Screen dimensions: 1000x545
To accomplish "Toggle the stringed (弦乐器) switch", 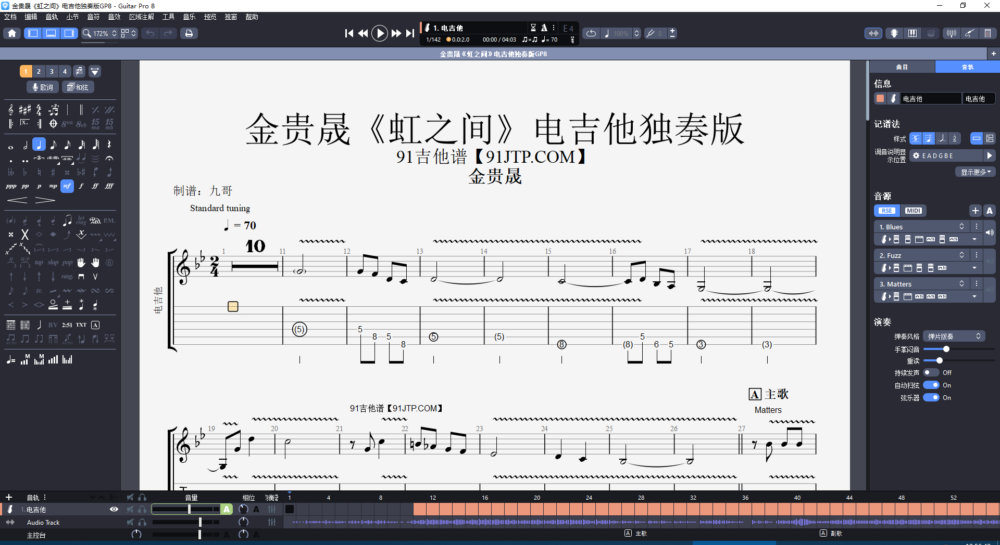I will (x=931, y=397).
